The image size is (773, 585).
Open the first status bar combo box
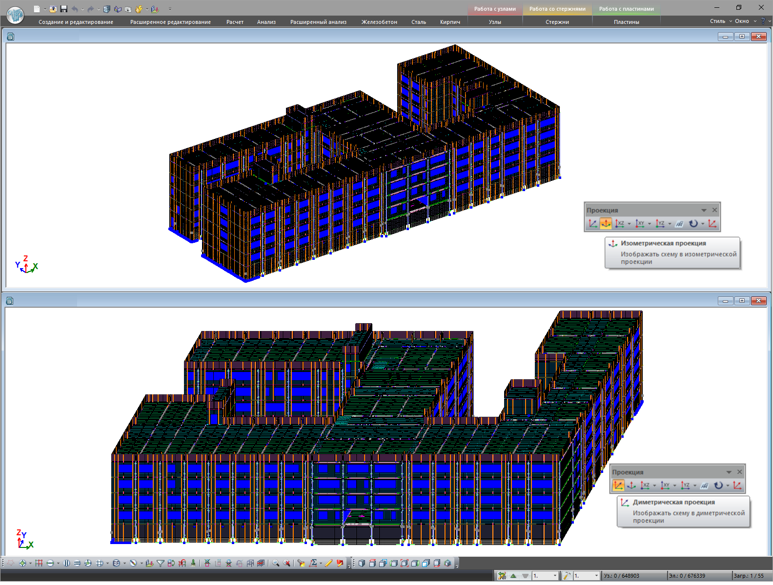pyautogui.click(x=555, y=576)
